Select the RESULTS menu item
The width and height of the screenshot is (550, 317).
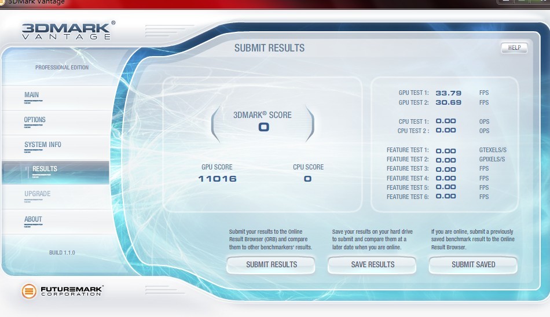pyautogui.click(x=56, y=171)
